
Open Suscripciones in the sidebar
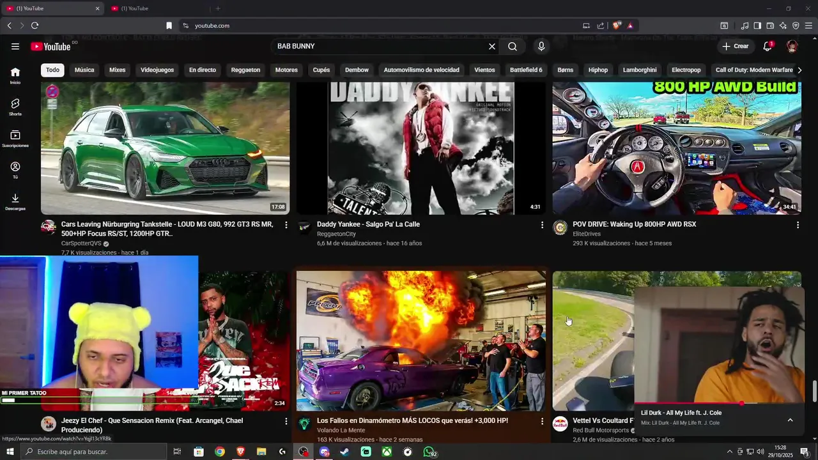pyautogui.click(x=15, y=139)
